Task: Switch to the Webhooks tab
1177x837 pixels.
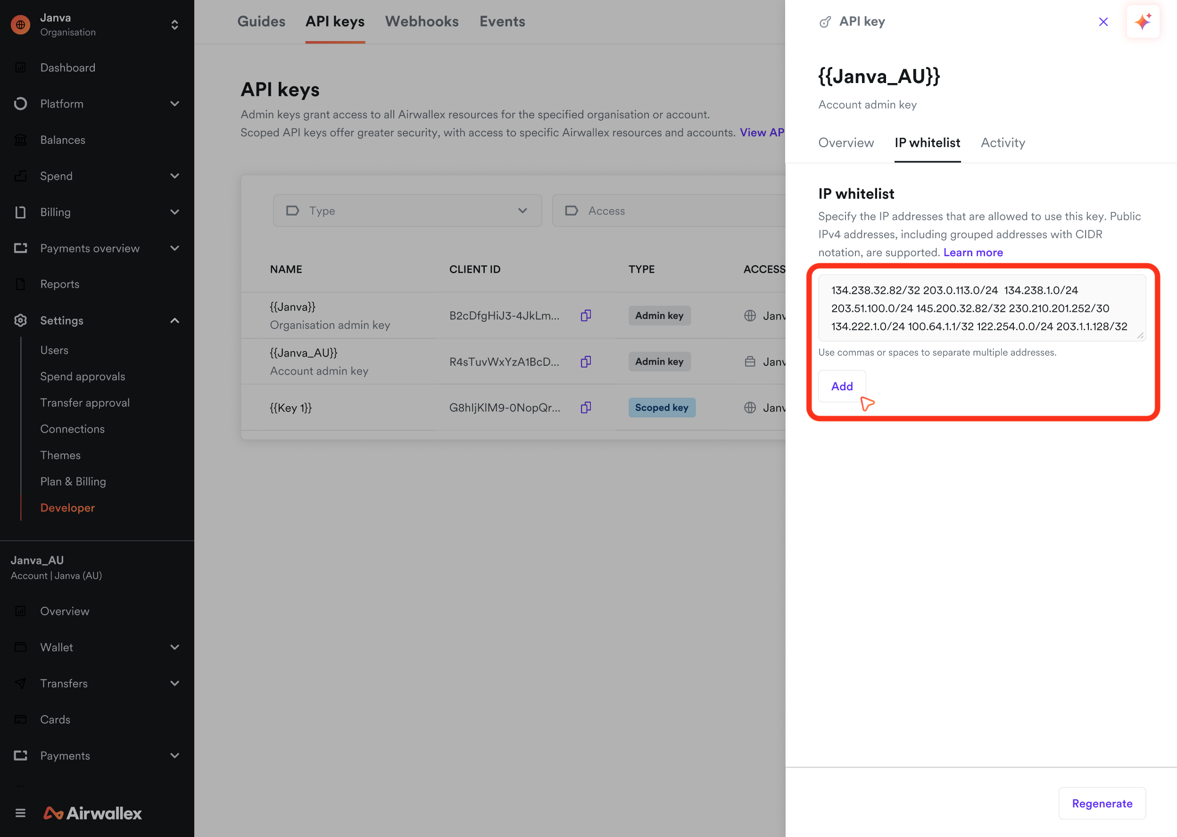Action: [422, 21]
